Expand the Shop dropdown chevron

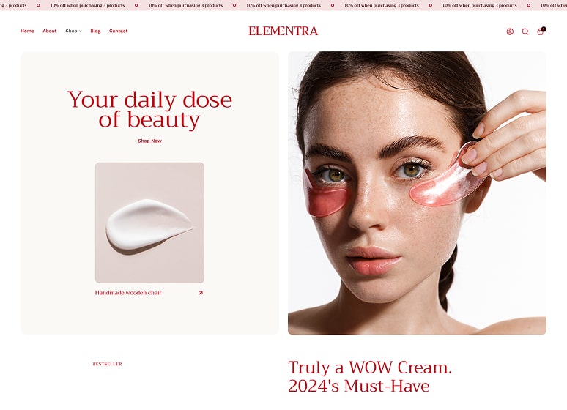81,31
